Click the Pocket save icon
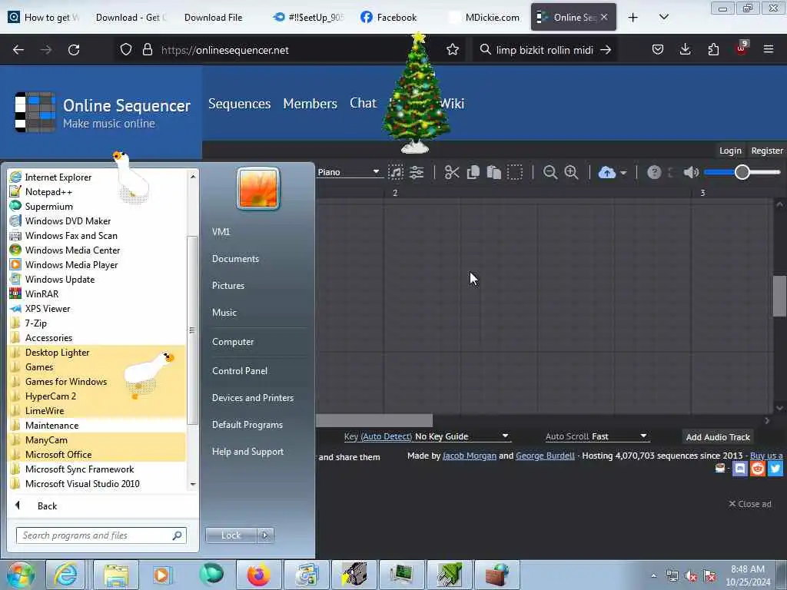The width and height of the screenshot is (787, 590). [658, 50]
